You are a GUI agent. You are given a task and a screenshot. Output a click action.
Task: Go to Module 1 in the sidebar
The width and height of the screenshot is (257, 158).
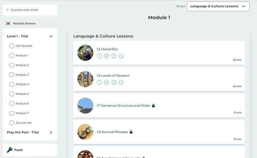click(x=22, y=56)
